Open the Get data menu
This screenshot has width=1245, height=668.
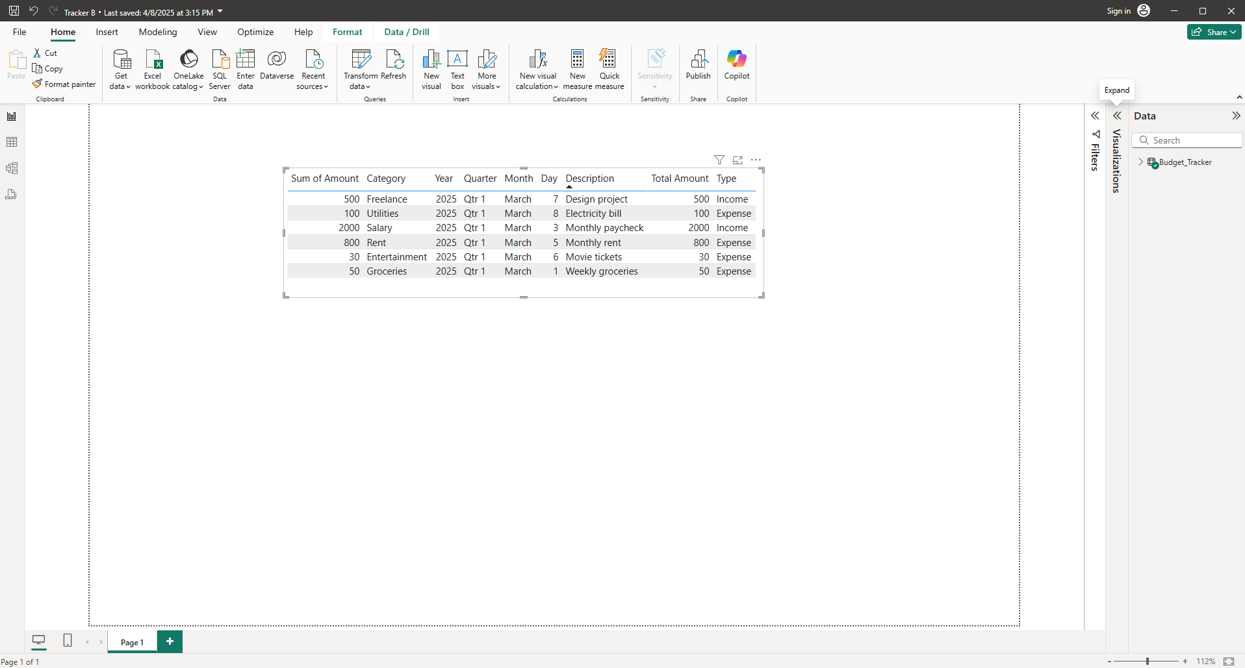click(x=121, y=69)
